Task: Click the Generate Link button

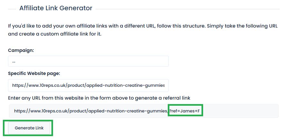Action: point(29,128)
